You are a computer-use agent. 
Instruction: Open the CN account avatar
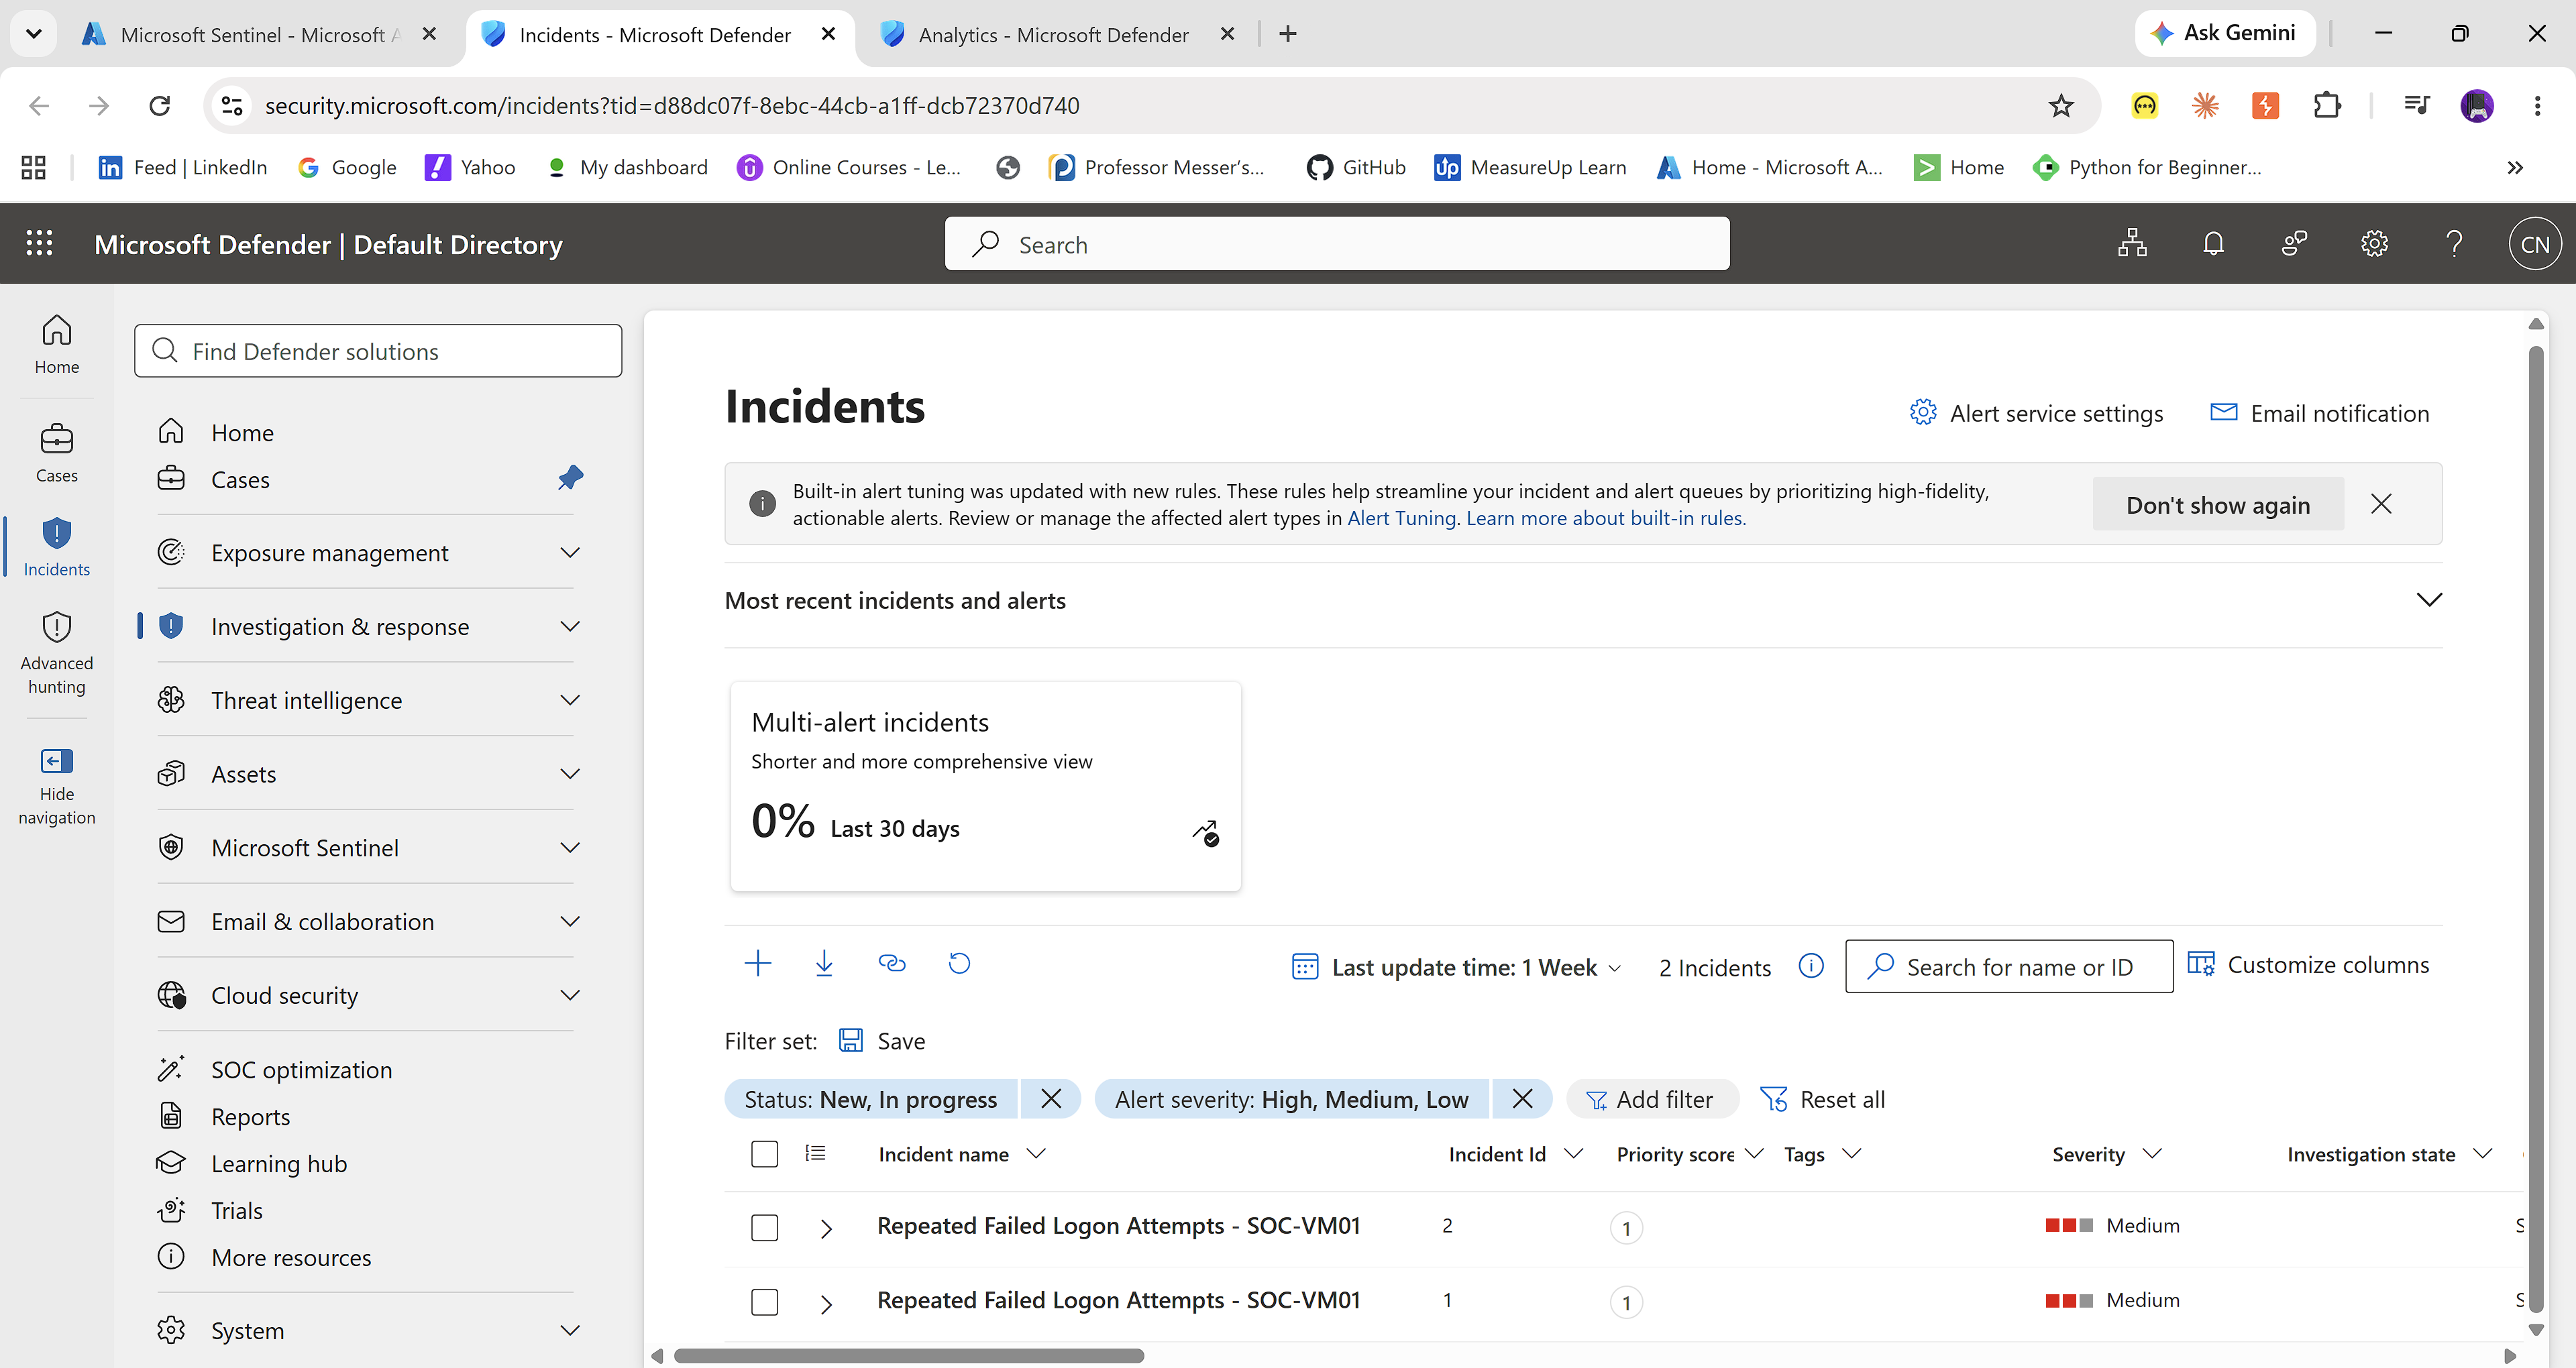coord(2535,244)
